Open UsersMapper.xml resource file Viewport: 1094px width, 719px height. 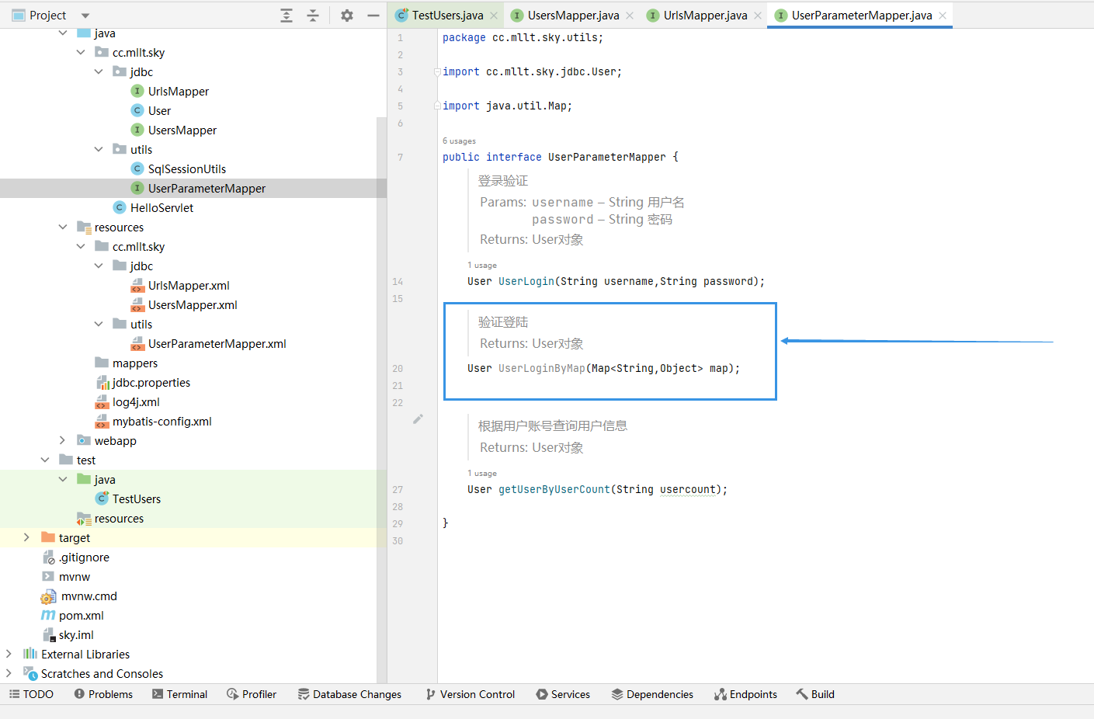point(193,304)
